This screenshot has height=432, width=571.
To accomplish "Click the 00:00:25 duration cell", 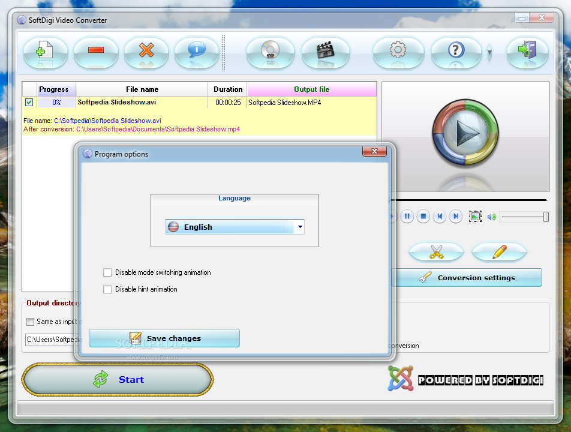I will point(227,103).
